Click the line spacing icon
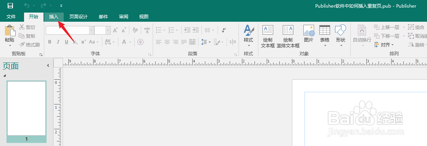The height and width of the screenshot is (146, 427). tap(204, 42)
